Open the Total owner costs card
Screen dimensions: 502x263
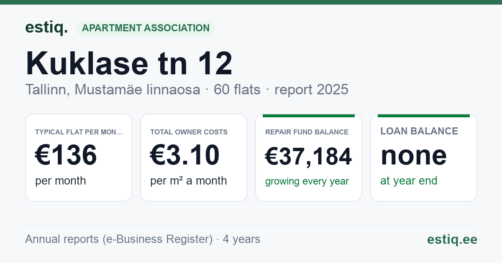pos(194,157)
